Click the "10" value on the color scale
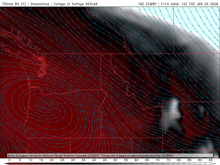220x165 pixels. tap(31, 160)
